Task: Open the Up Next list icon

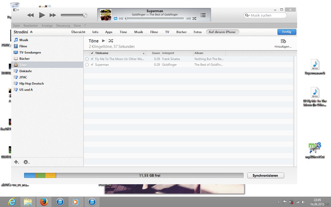Action: pos(203,15)
